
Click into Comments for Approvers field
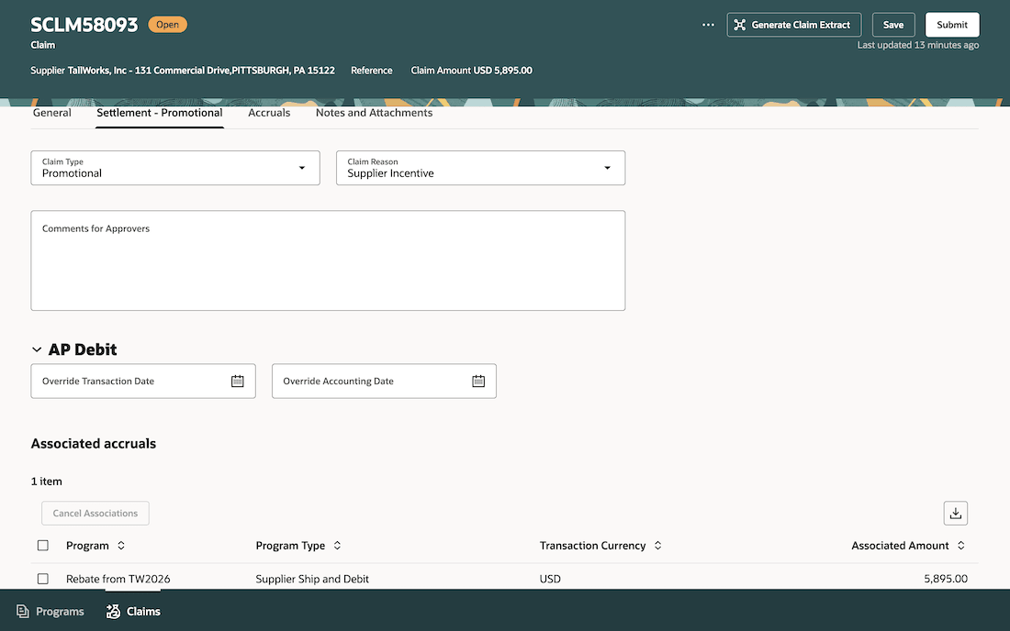coord(328,260)
